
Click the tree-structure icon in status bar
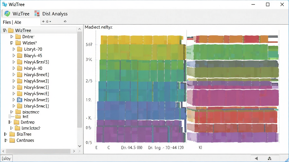[x=270, y=158]
